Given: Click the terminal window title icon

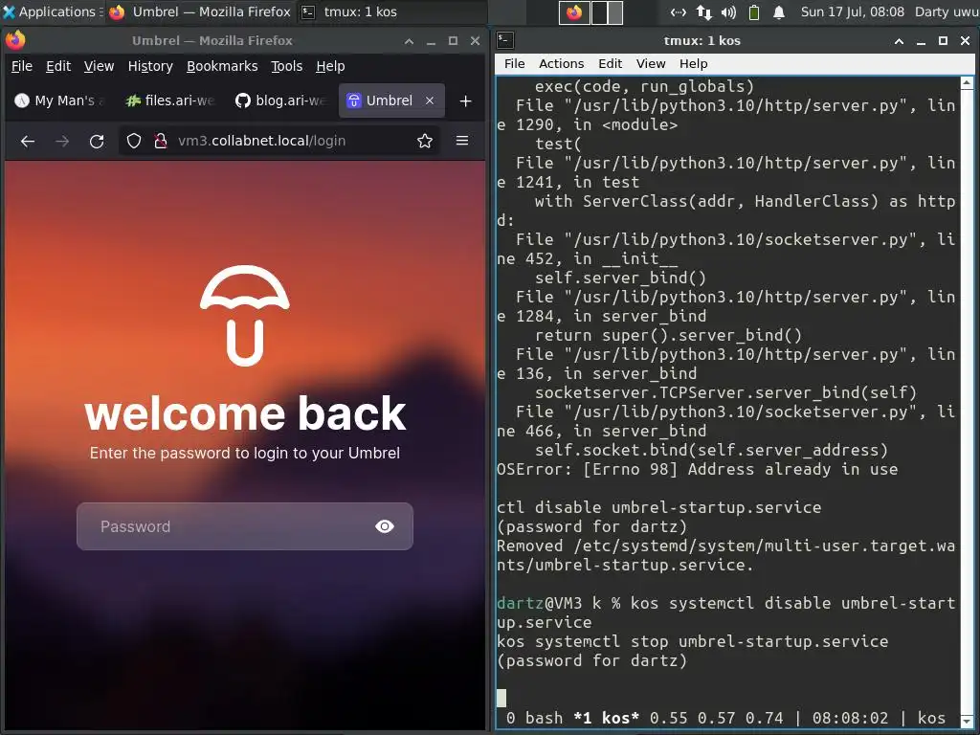Looking at the screenshot, I should pyautogui.click(x=505, y=40).
